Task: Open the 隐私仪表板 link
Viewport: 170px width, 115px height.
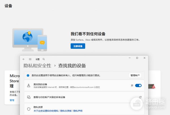Action: point(66,111)
